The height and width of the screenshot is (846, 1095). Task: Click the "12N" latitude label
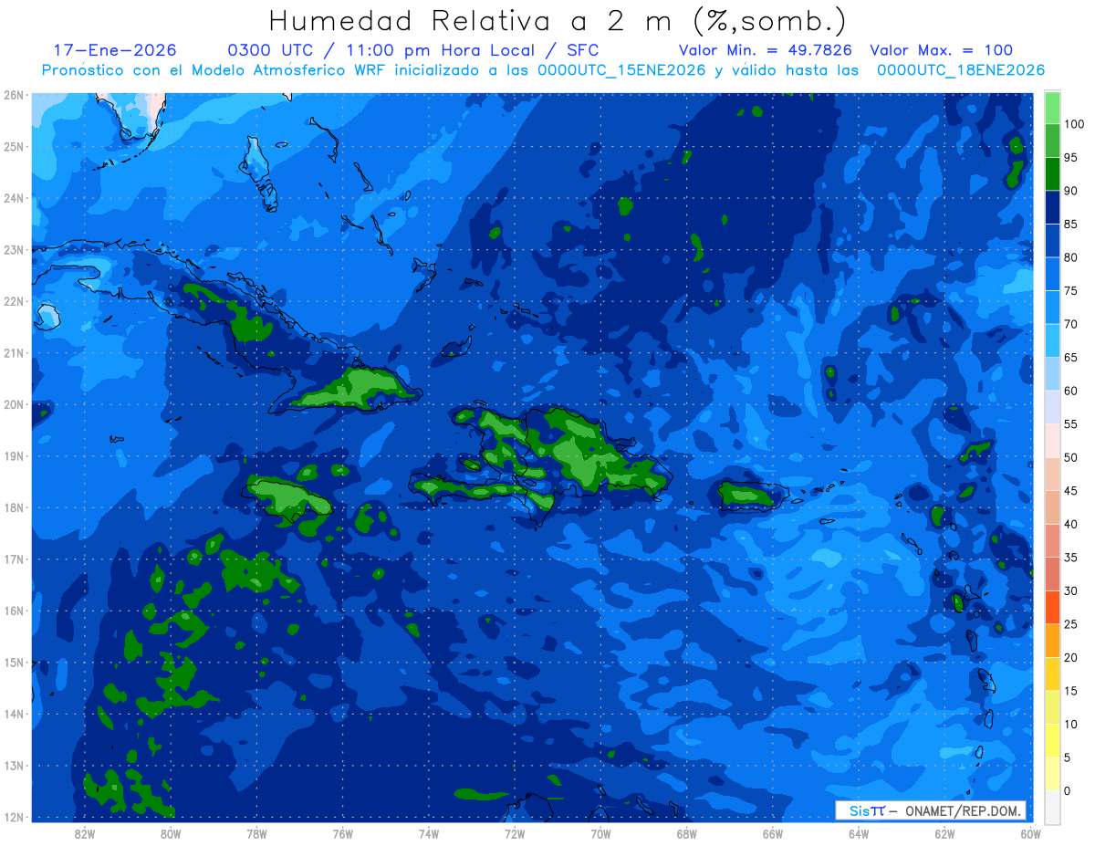13,817
